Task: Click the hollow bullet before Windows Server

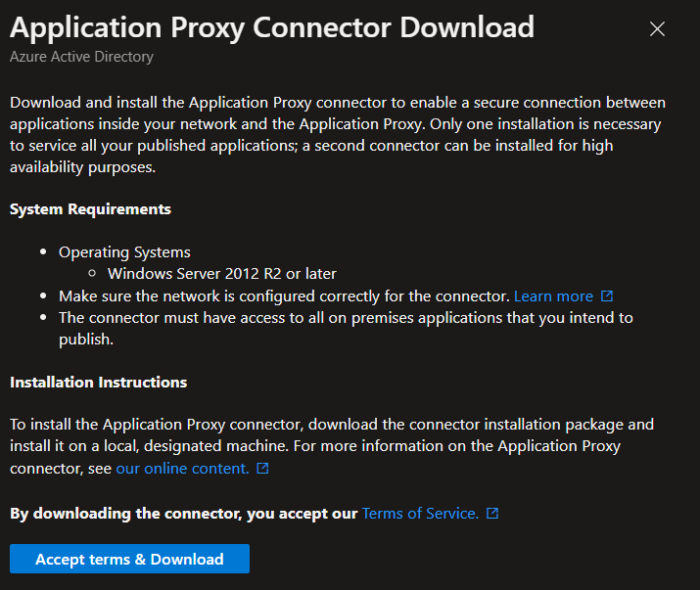Action: click(93, 274)
